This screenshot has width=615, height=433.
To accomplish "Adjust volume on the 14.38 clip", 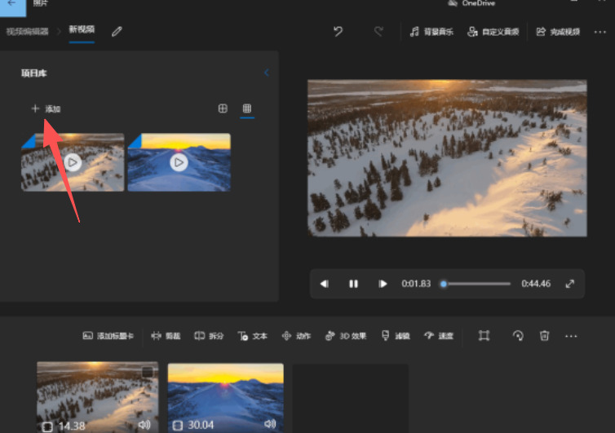I will (x=144, y=425).
